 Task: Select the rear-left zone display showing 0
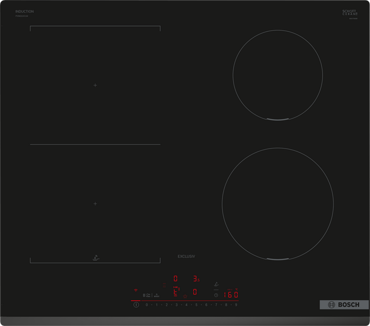[176, 279]
